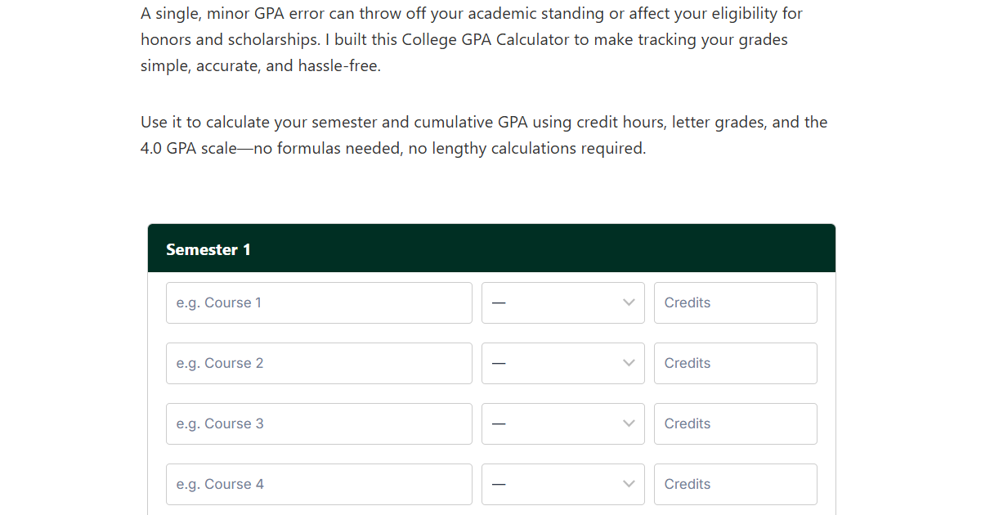Open the grade dropdown in the first row
The width and height of the screenshot is (981, 515).
pos(562,302)
